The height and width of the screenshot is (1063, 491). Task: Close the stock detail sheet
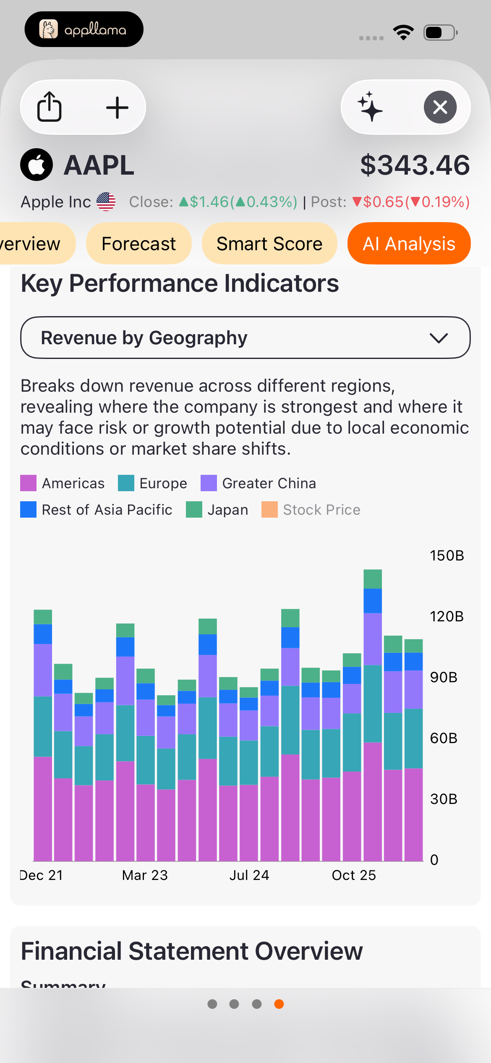440,107
